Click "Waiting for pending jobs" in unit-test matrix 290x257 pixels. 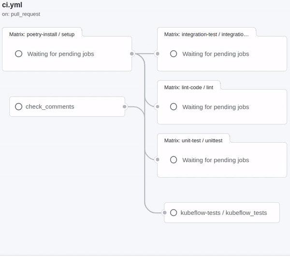point(216,160)
